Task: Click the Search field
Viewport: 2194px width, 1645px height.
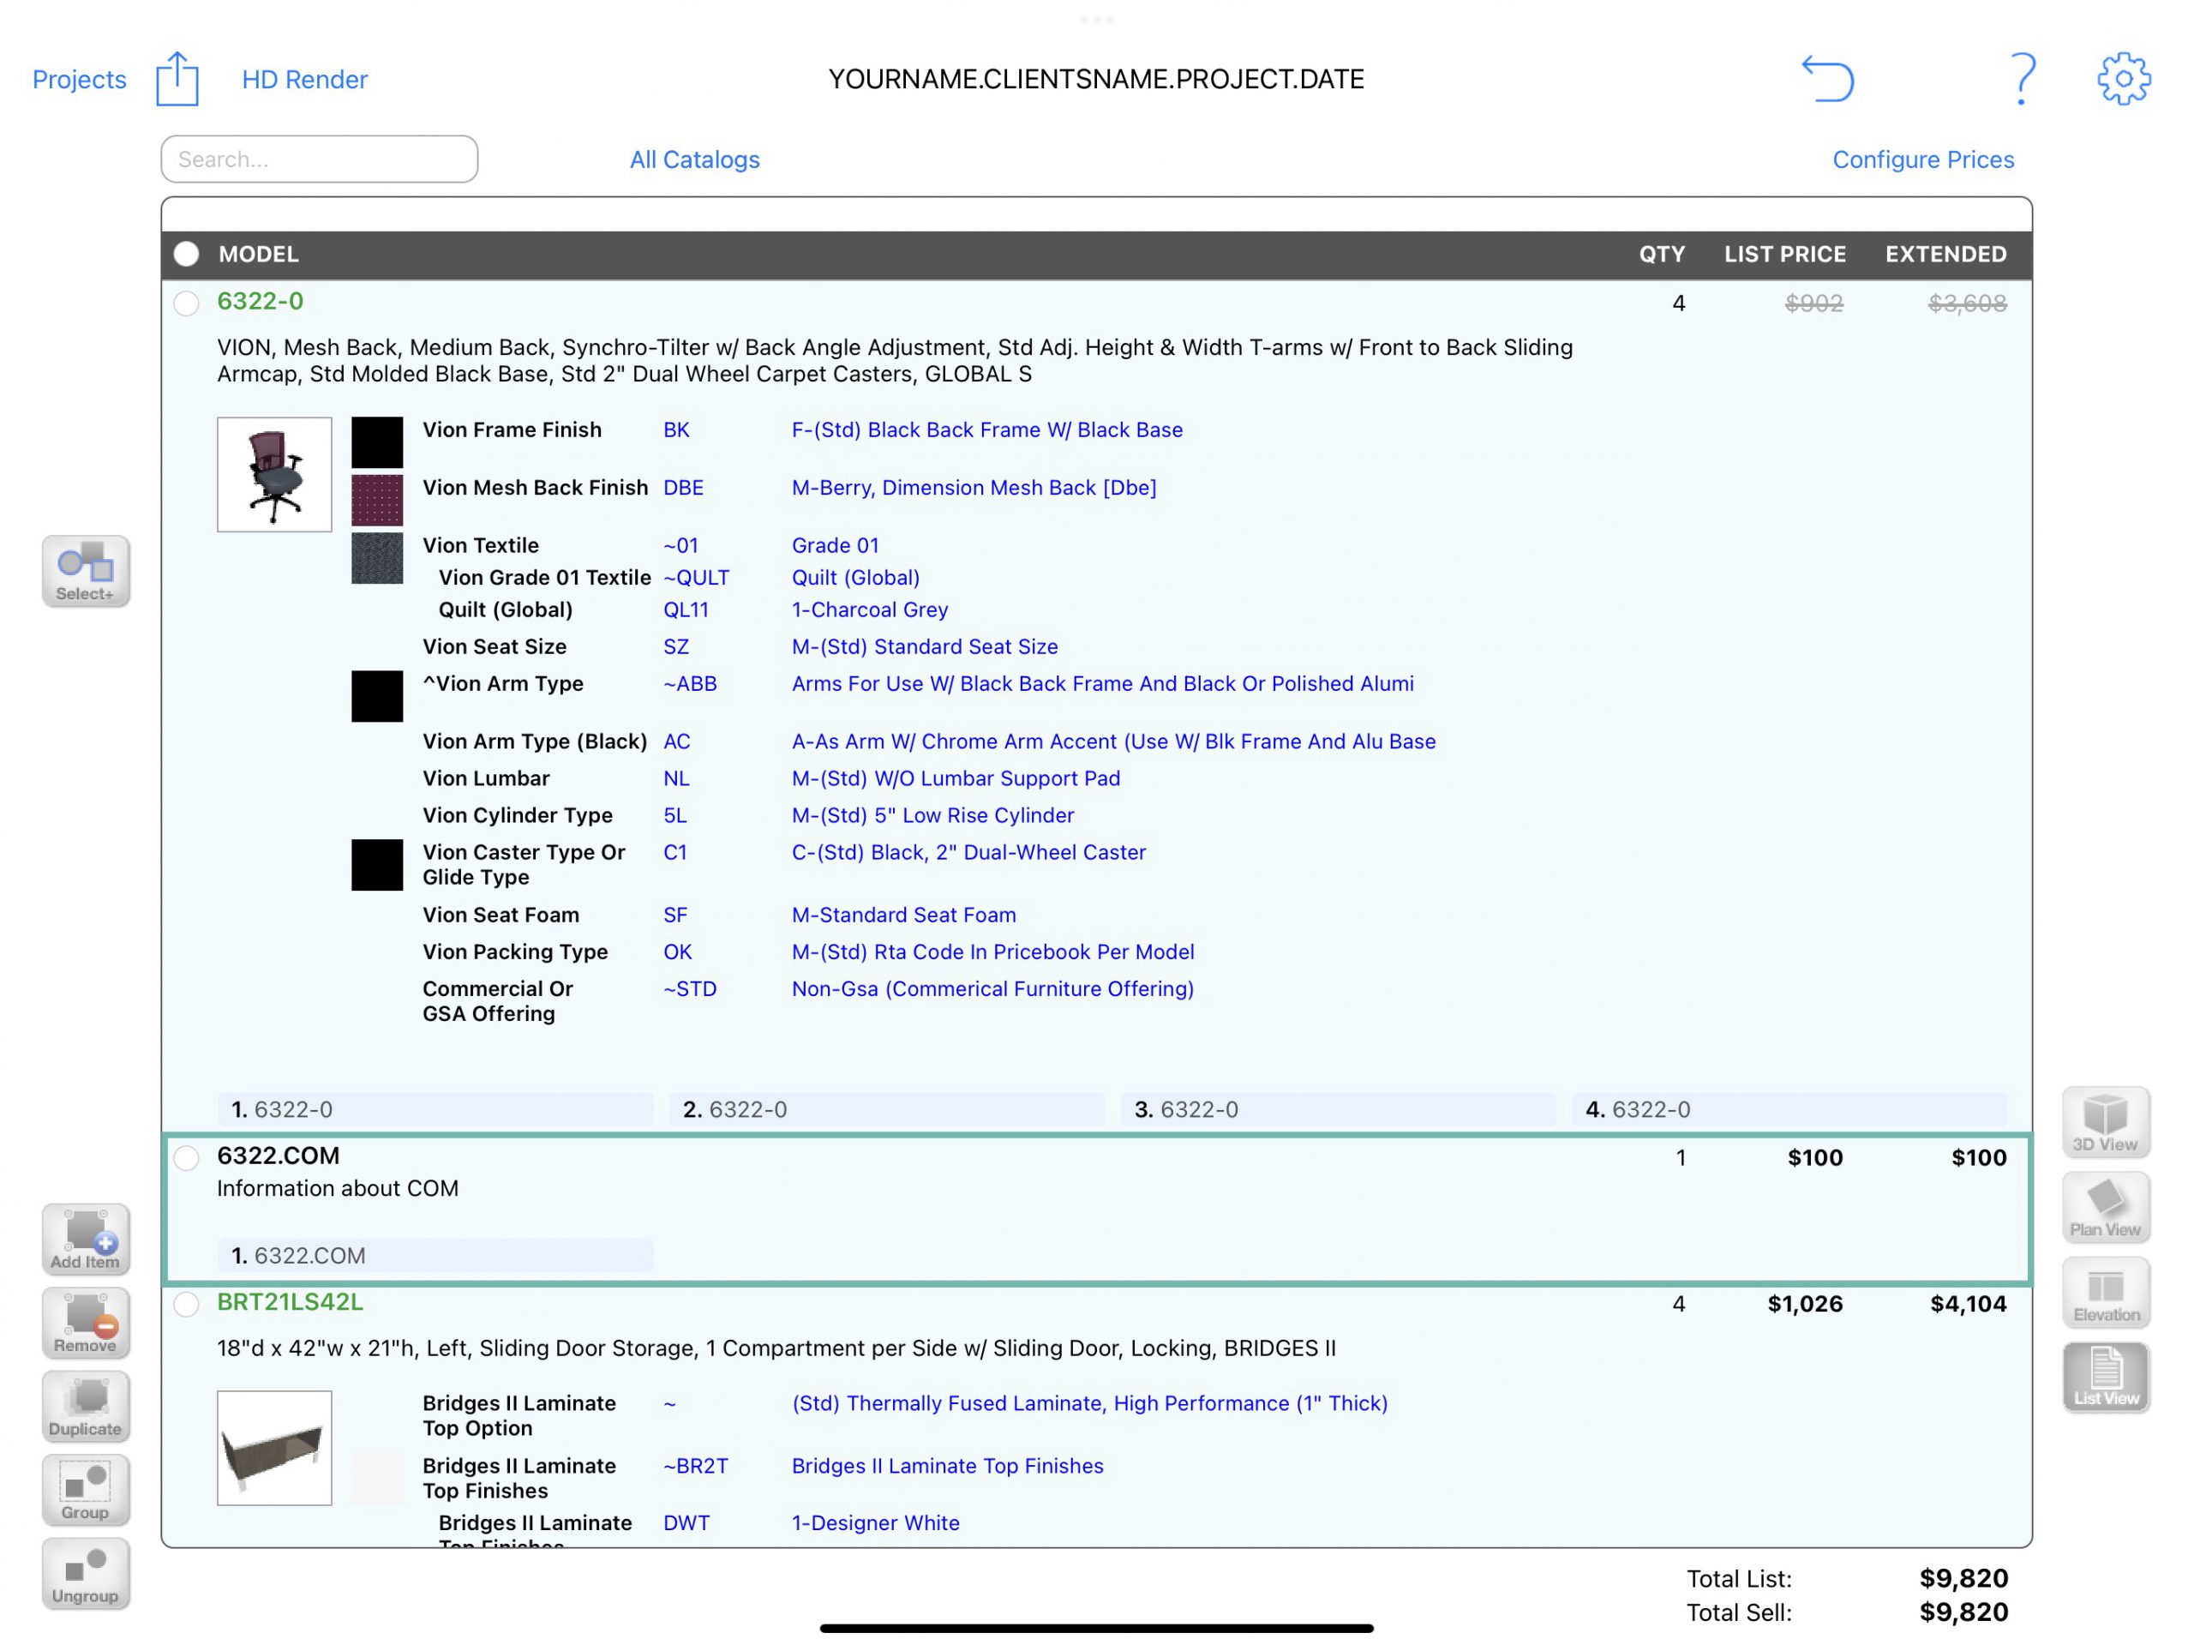Action: (x=320, y=159)
